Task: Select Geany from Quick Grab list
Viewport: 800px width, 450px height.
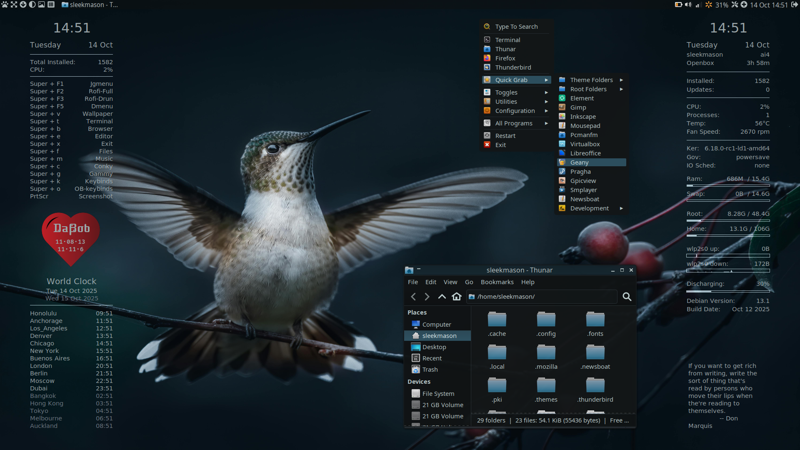Action: (579, 162)
